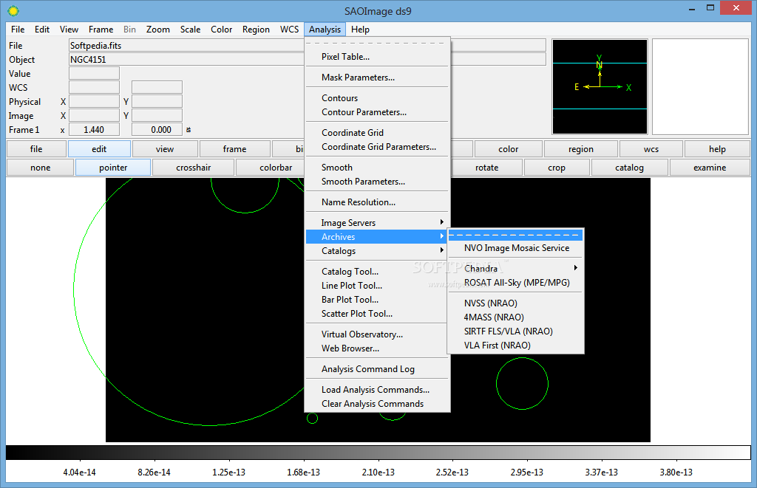Open the Frame menu
Image resolution: width=757 pixels, height=488 pixels.
pyautogui.click(x=101, y=30)
